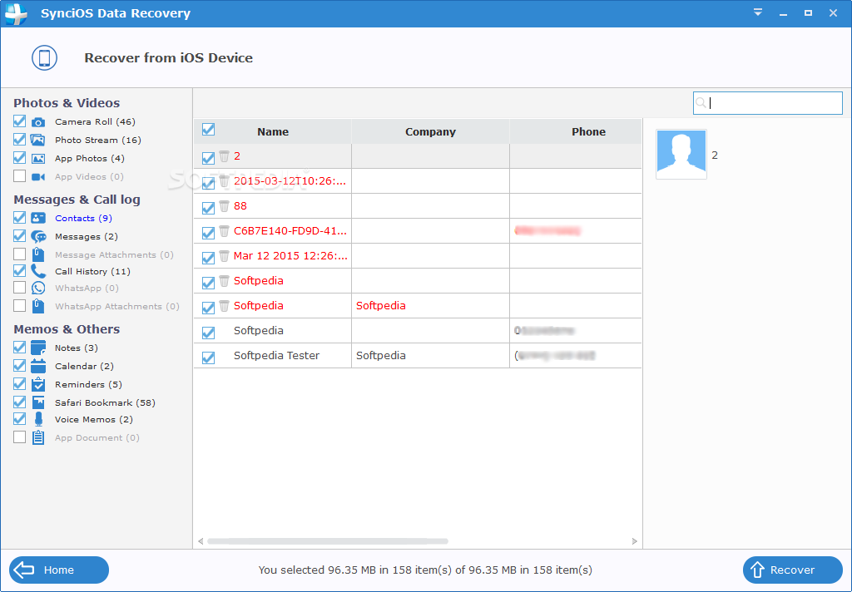This screenshot has width=852, height=592.
Task: Click the WhatsApp logo icon
Action: tap(38, 288)
